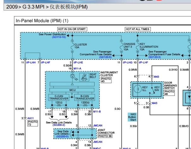Click the 'In-Panel Module (IPM) (1)' title

(x=42, y=21)
